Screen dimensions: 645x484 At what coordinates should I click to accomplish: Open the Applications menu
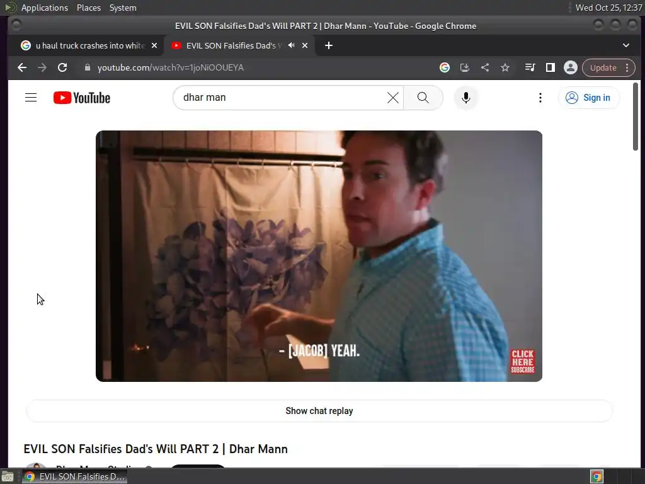45,8
